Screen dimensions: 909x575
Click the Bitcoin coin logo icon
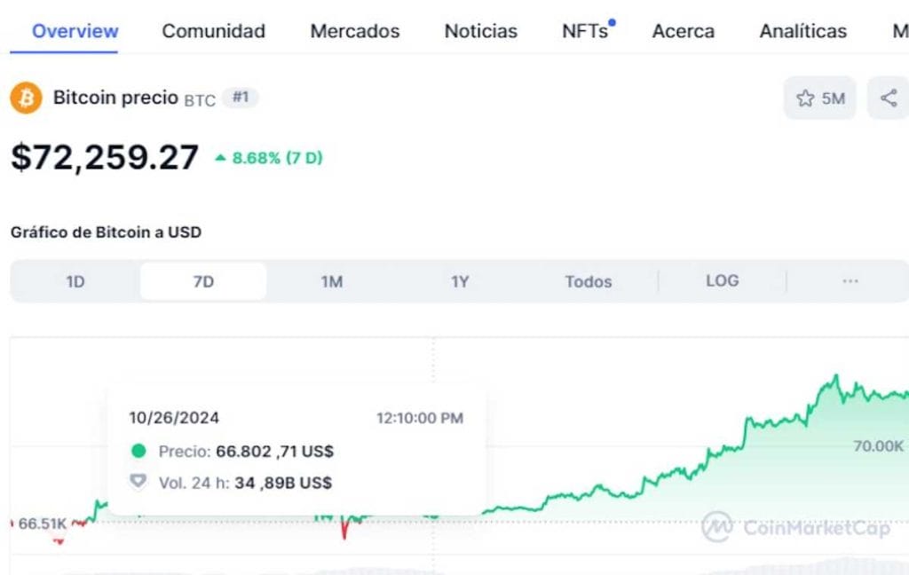25,98
